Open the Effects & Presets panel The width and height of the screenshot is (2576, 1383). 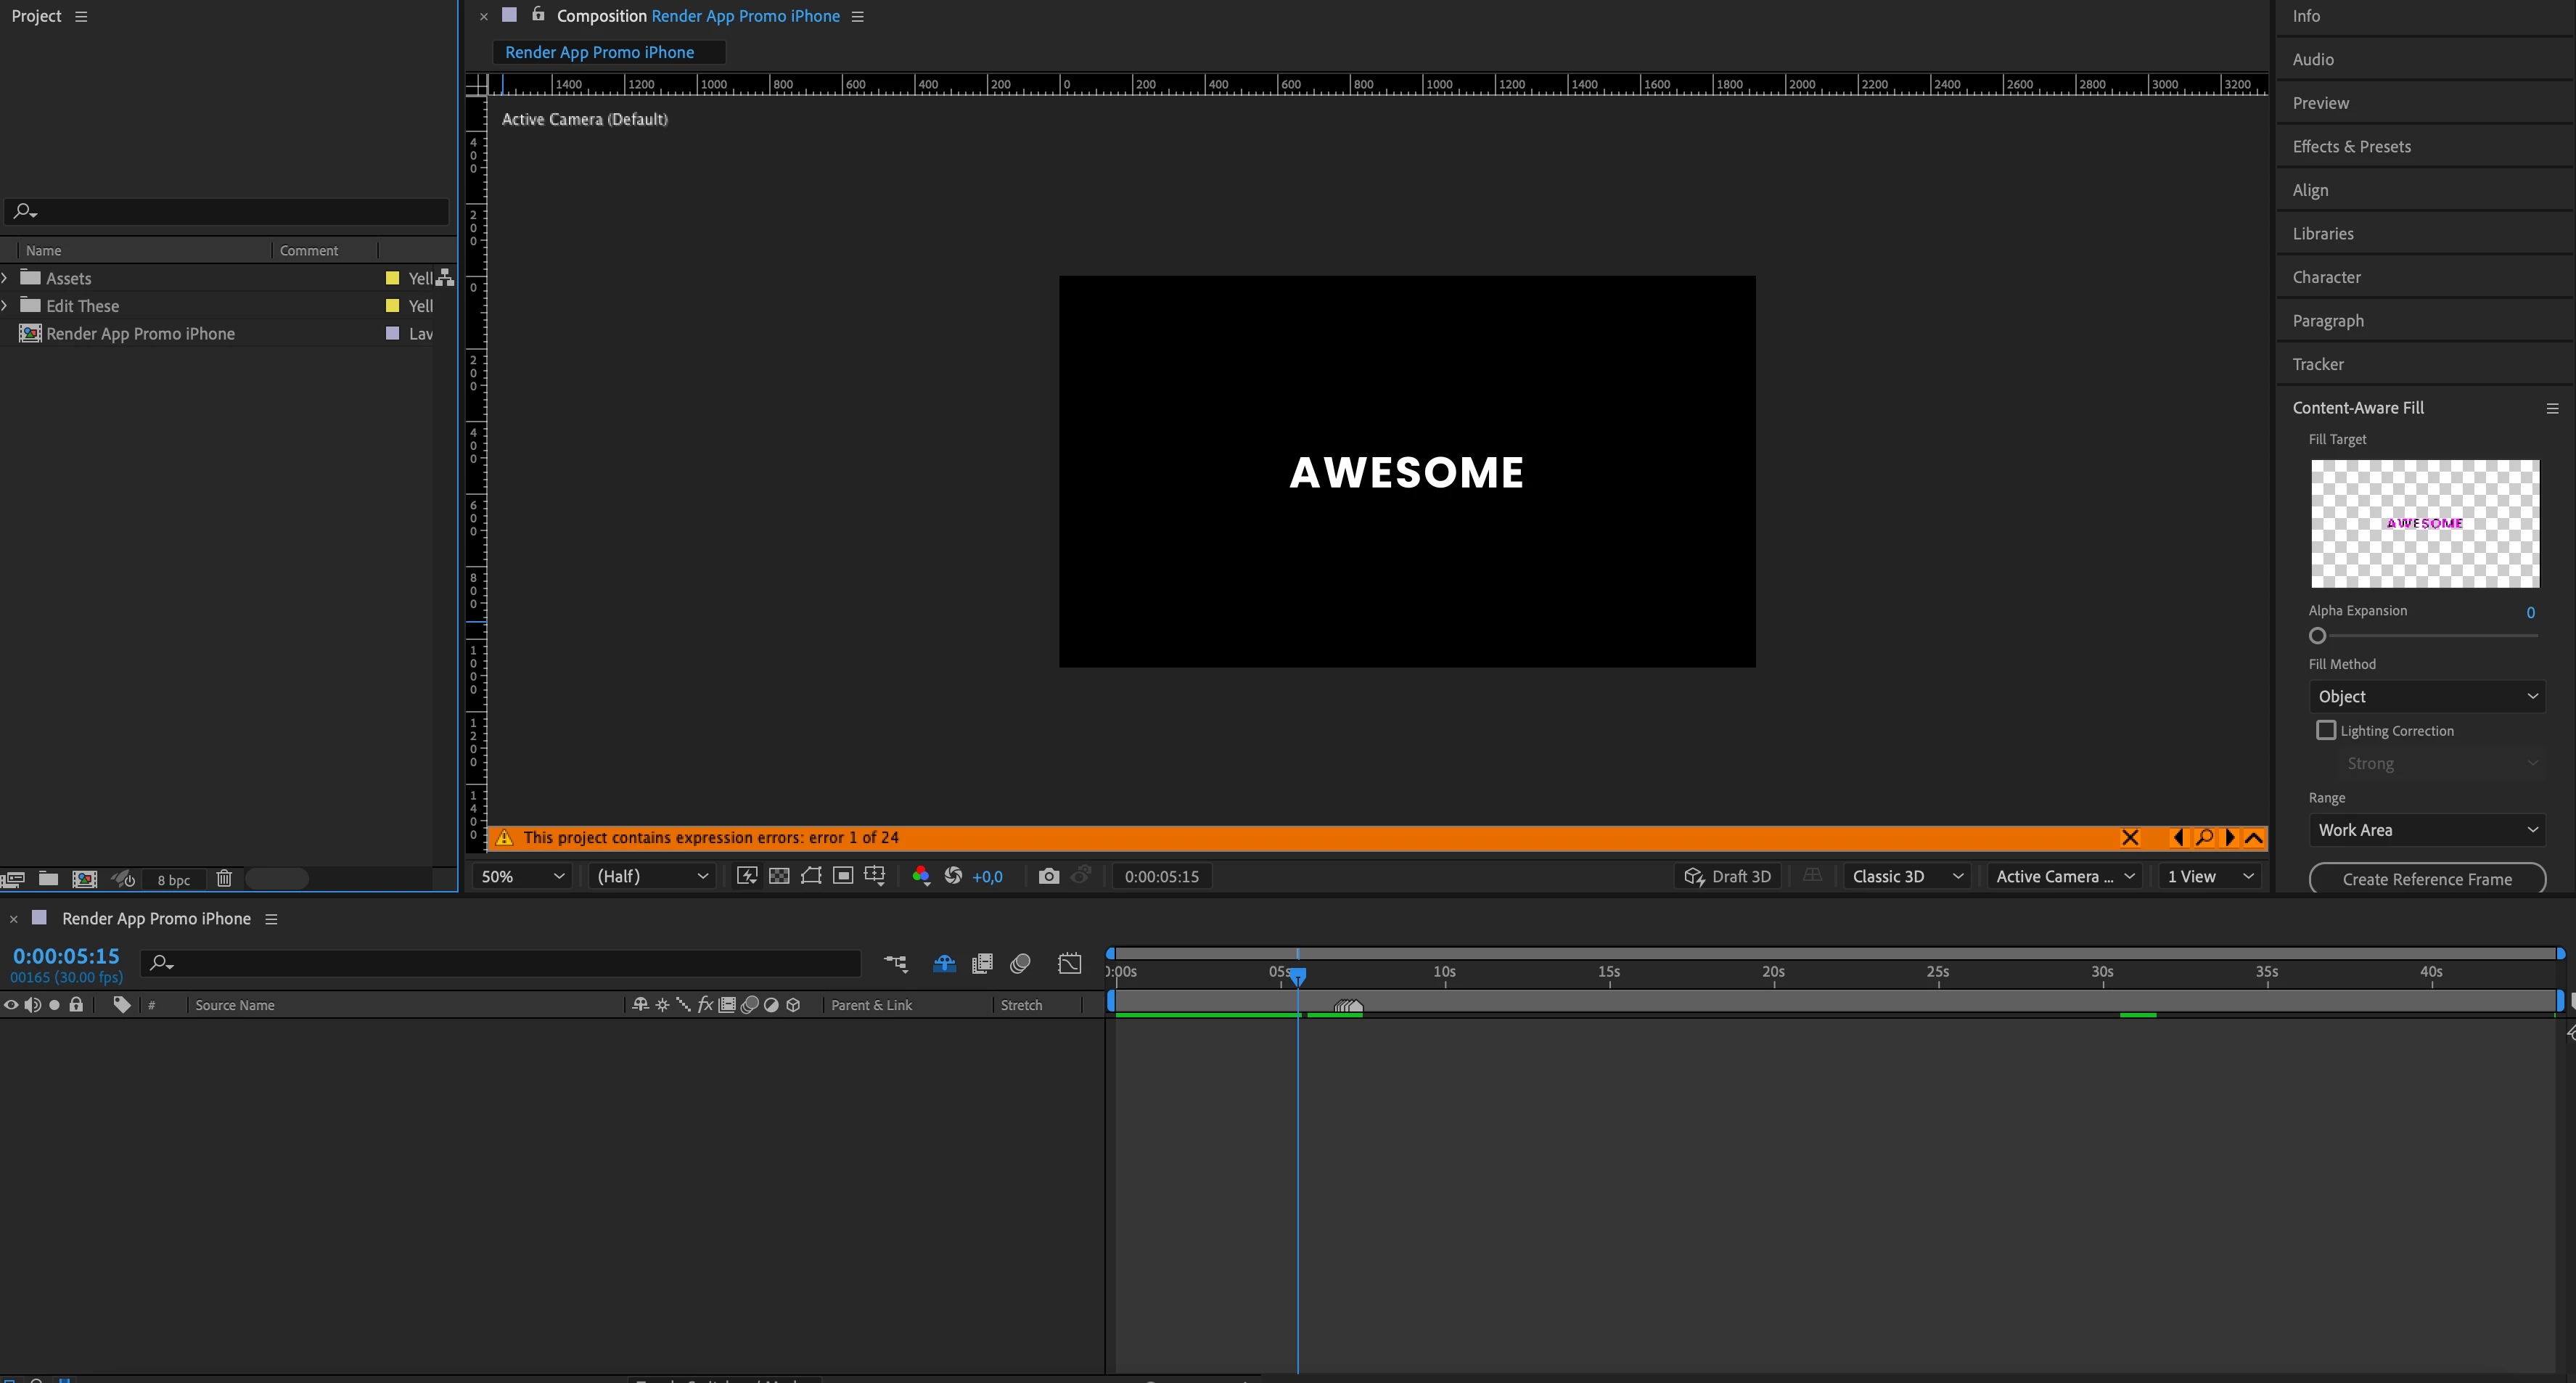(x=2351, y=146)
